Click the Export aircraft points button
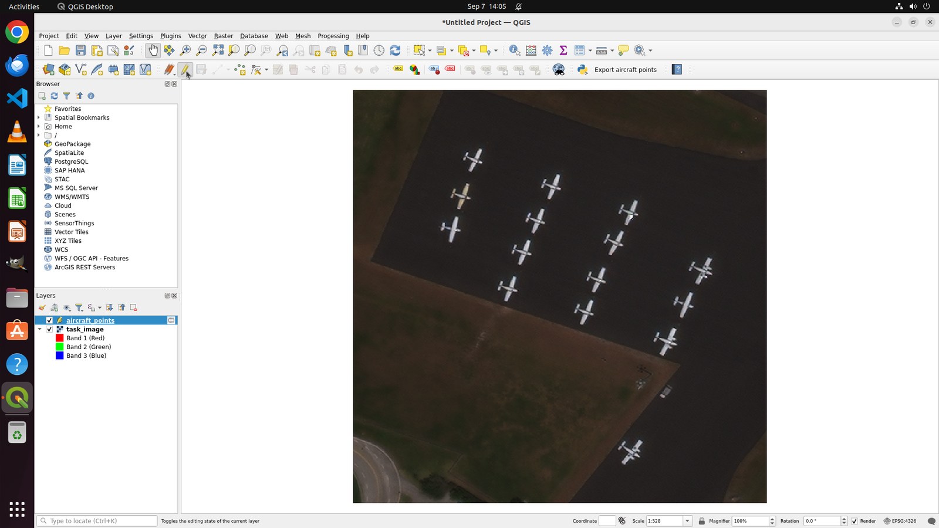The width and height of the screenshot is (939, 528). click(x=625, y=70)
